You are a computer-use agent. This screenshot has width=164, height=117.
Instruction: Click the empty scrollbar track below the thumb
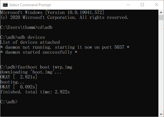click(x=161, y=66)
